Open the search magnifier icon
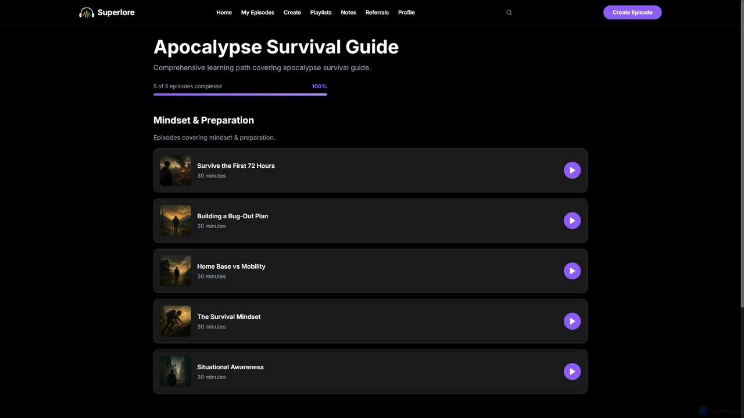Screen dimensions: 744x418 [509, 12]
